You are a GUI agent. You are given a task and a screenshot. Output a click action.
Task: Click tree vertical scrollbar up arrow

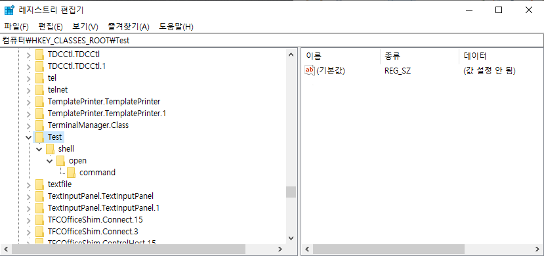(x=291, y=54)
